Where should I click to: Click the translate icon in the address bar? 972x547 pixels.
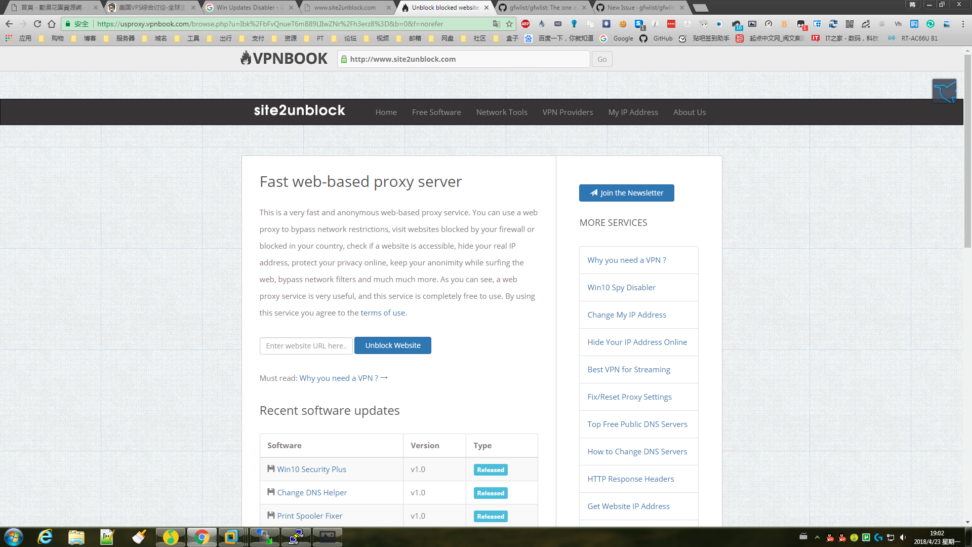(497, 24)
